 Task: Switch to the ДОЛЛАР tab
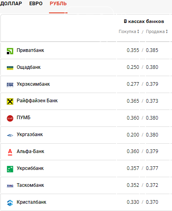pos(11,4)
